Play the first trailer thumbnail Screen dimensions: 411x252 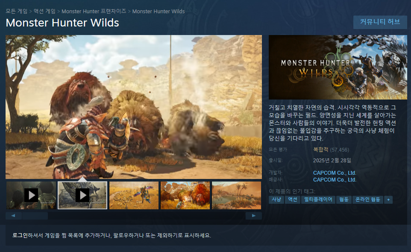pyautogui.click(x=31, y=195)
